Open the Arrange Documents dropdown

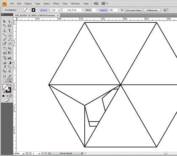(105, 3)
